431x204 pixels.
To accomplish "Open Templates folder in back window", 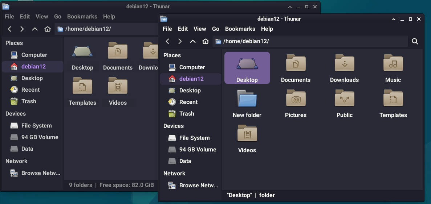I will (x=82, y=91).
